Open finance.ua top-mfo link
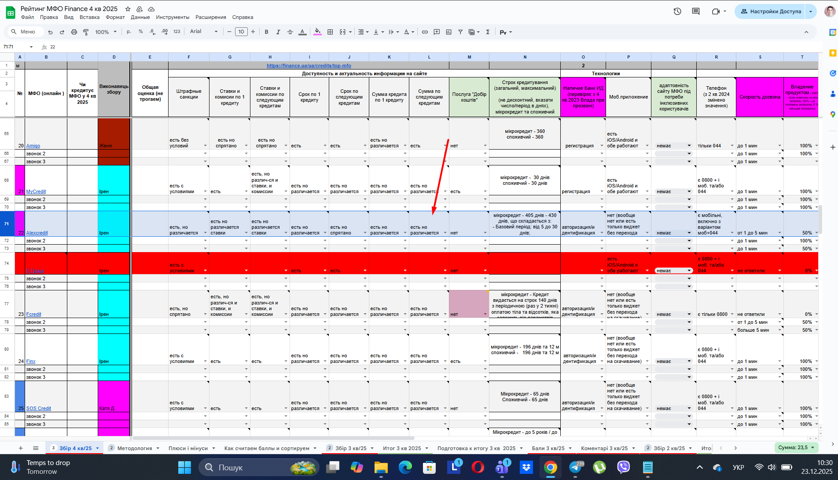 point(309,66)
